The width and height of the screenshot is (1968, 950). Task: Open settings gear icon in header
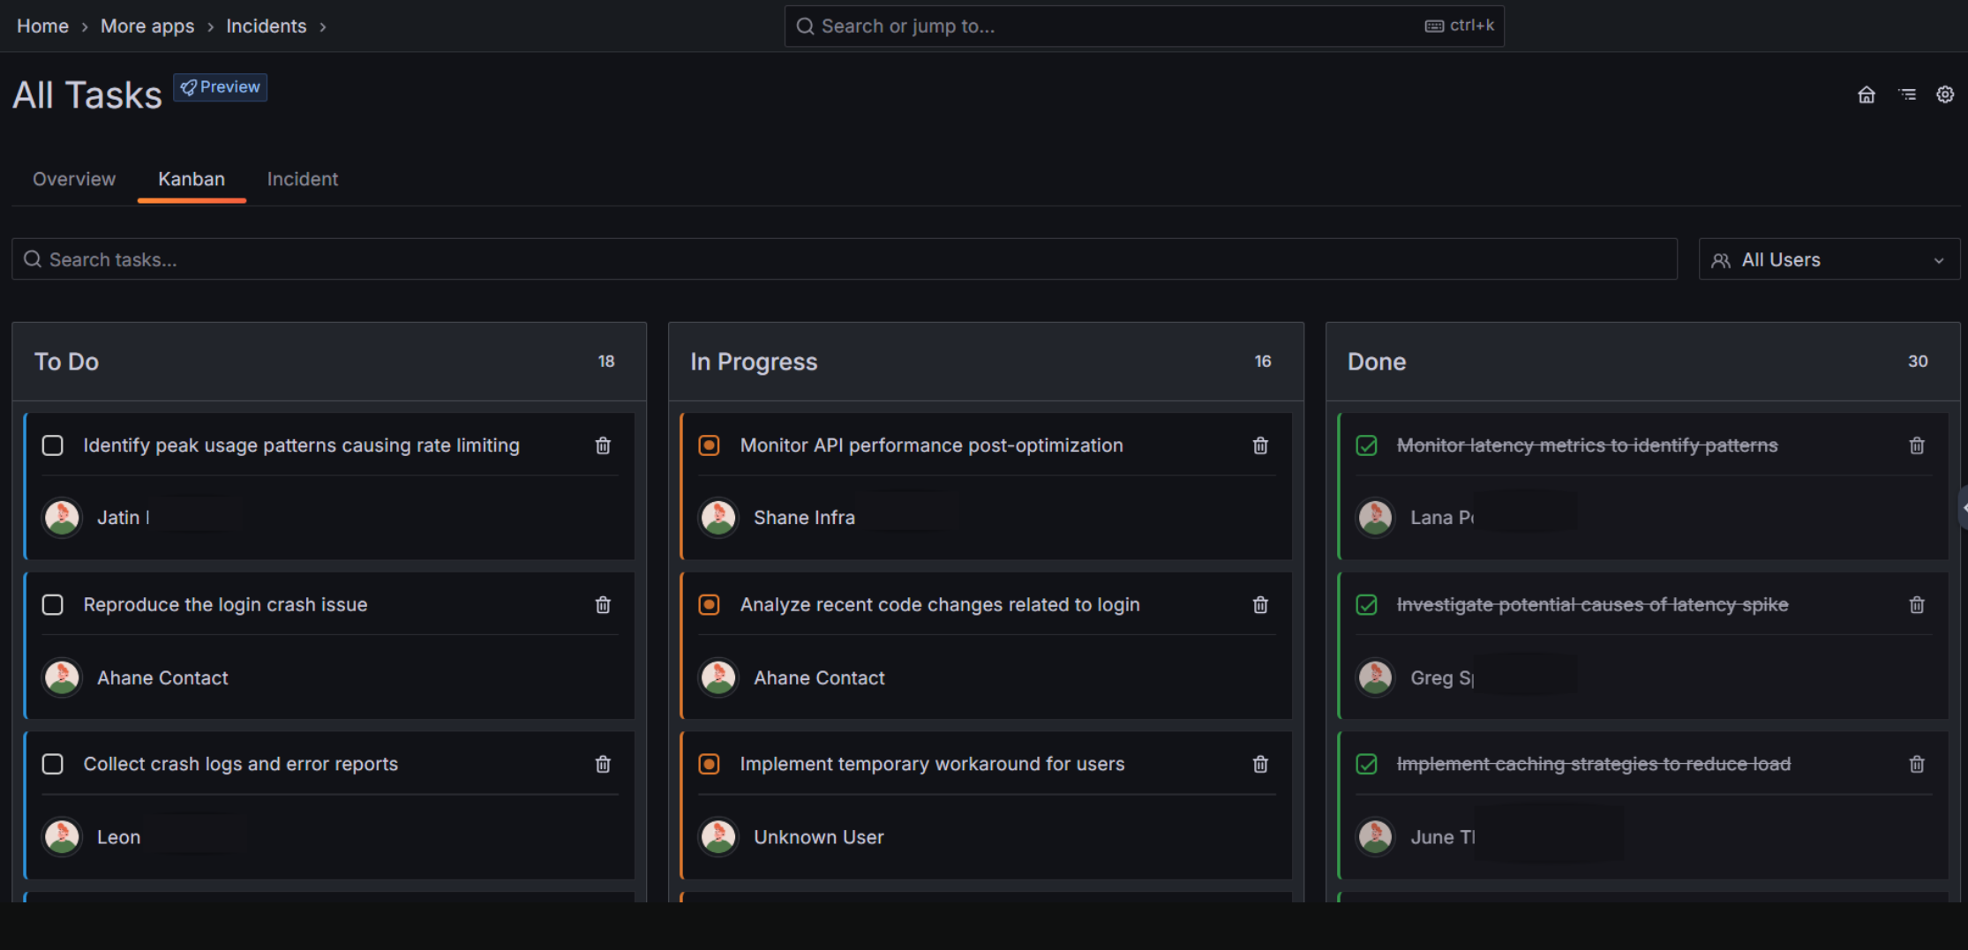click(1944, 95)
